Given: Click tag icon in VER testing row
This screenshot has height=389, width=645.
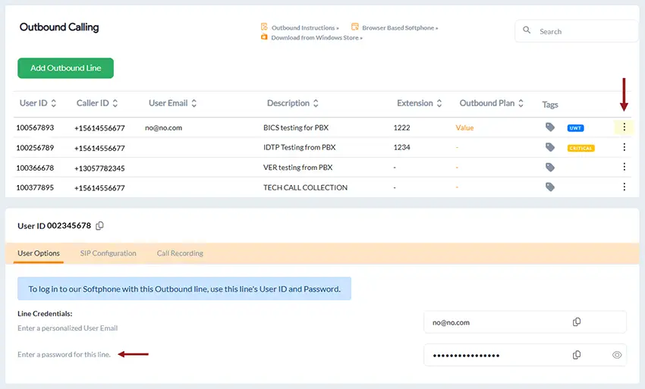Looking at the screenshot, I should click(550, 168).
